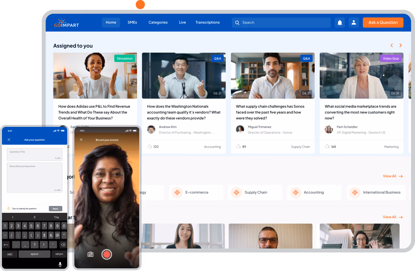Click the GoImpart logo
The height and width of the screenshot is (271, 415).
tap(67, 23)
